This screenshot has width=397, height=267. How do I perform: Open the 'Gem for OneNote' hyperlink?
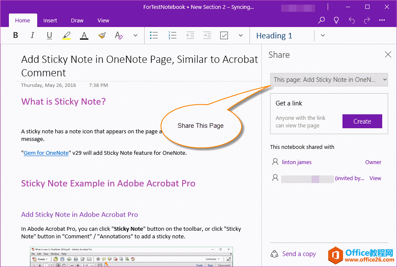[x=46, y=153]
